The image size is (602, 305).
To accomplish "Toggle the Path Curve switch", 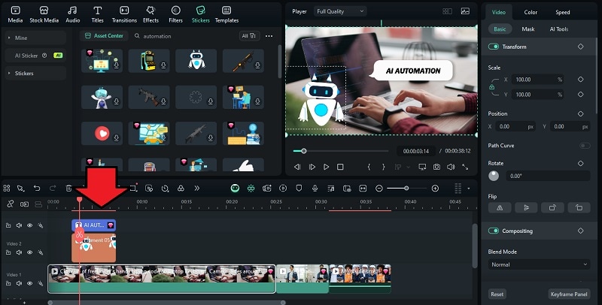I will pyautogui.click(x=585, y=146).
